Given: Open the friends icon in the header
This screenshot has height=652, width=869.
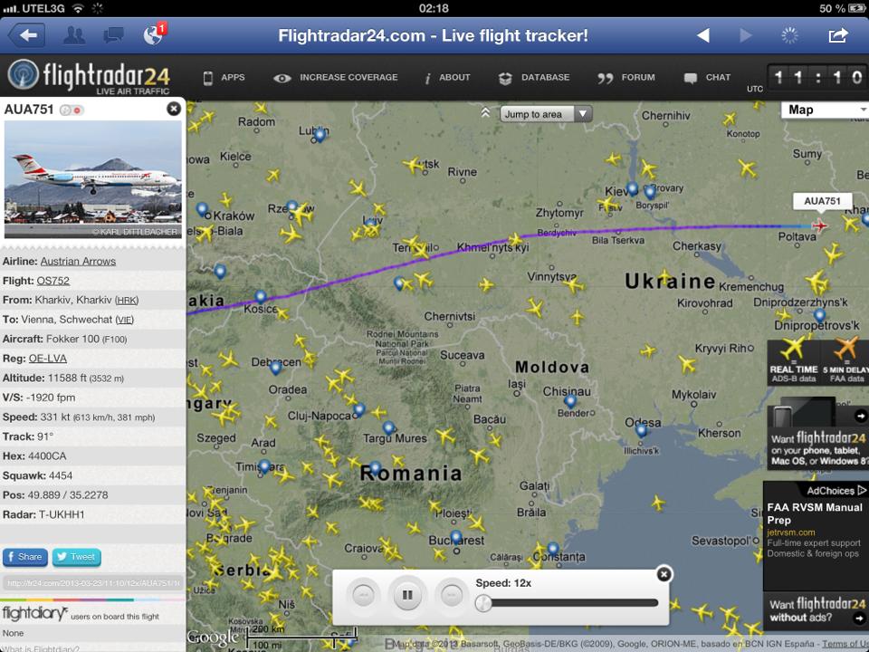Looking at the screenshot, I should pyautogui.click(x=74, y=35).
